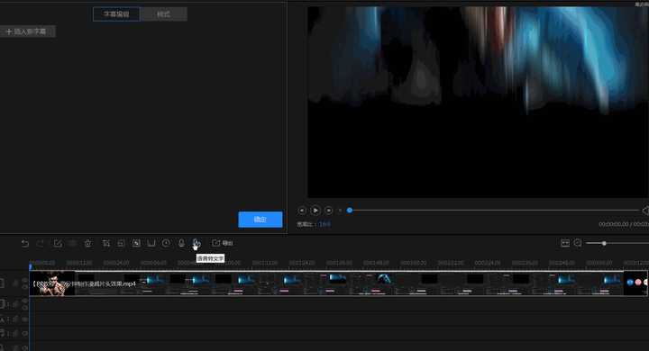This screenshot has width=649, height=351.
Task: Click the timeline playhead marker
Action: (x=31, y=266)
